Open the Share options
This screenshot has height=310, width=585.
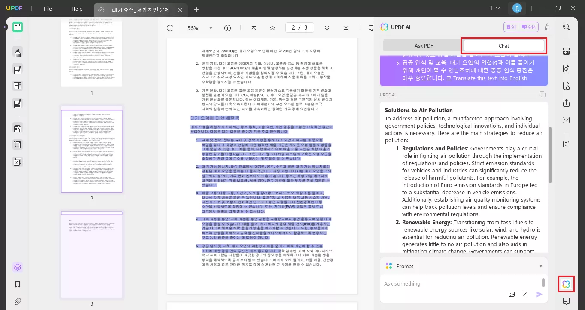(x=566, y=103)
